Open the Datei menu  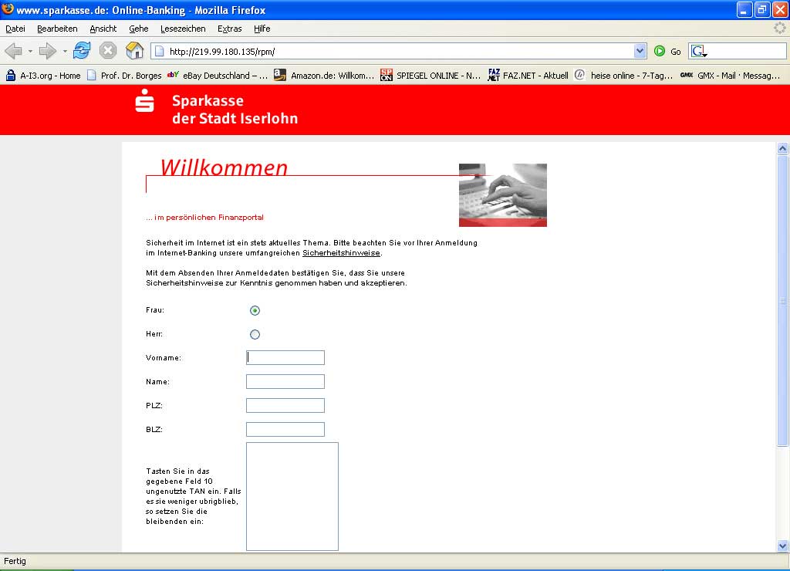(15, 29)
